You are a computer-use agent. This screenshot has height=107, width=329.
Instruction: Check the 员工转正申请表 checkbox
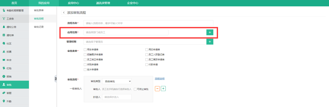click(85, 60)
